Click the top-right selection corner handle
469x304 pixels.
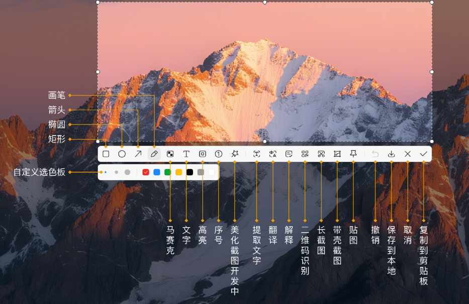pyautogui.click(x=432, y=3)
